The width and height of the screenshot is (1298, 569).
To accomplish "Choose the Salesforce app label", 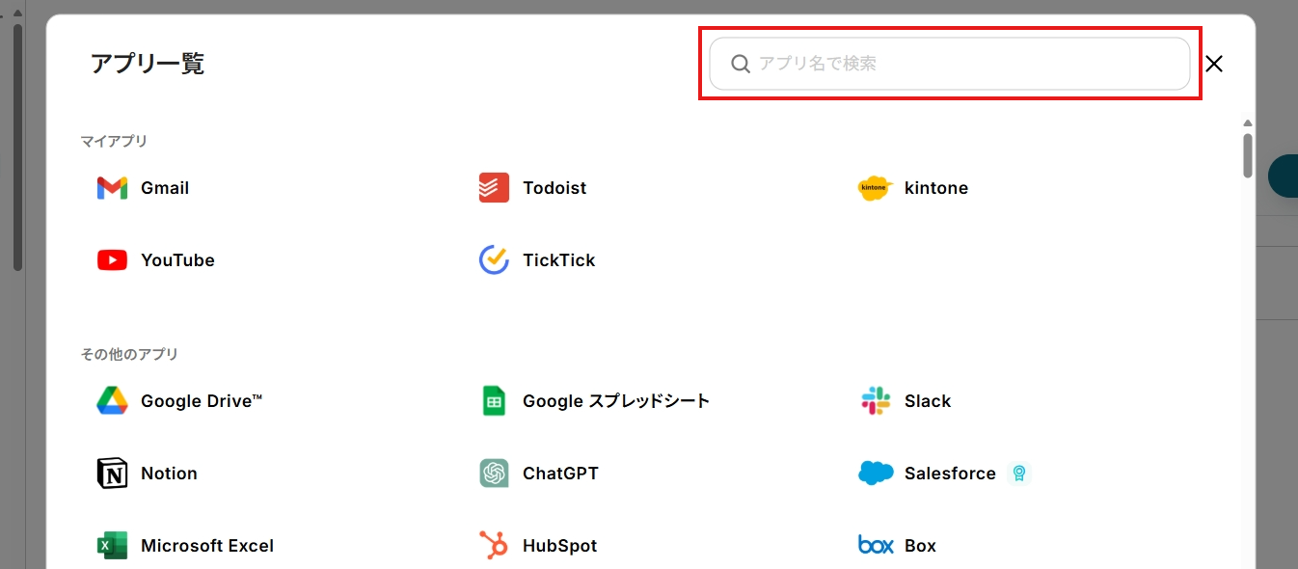I will (x=950, y=474).
